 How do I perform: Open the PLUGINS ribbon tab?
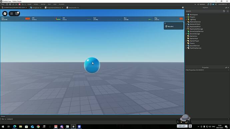click(x=61, y=4)
